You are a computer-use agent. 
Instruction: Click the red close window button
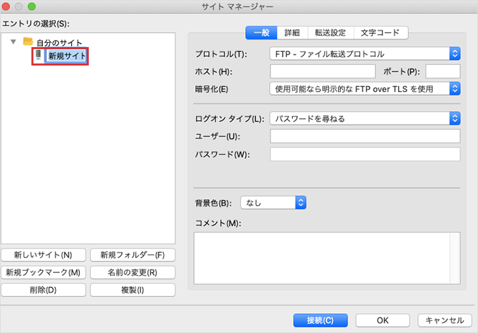(7, 6)
